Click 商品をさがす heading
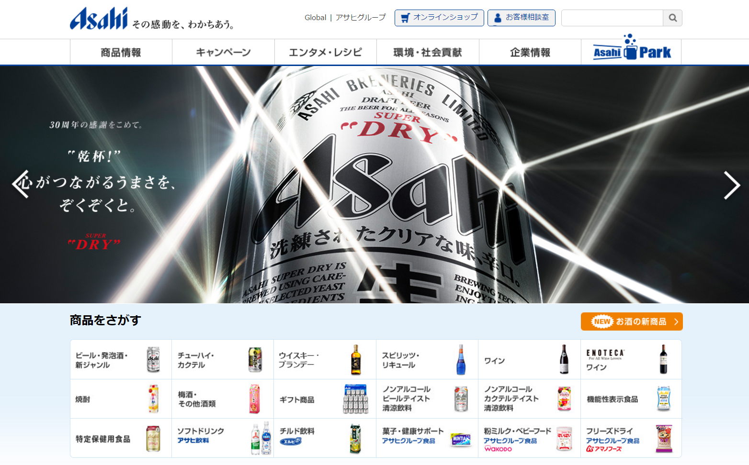The height and width of the screenshot is (465, 749). coord(105,320)
